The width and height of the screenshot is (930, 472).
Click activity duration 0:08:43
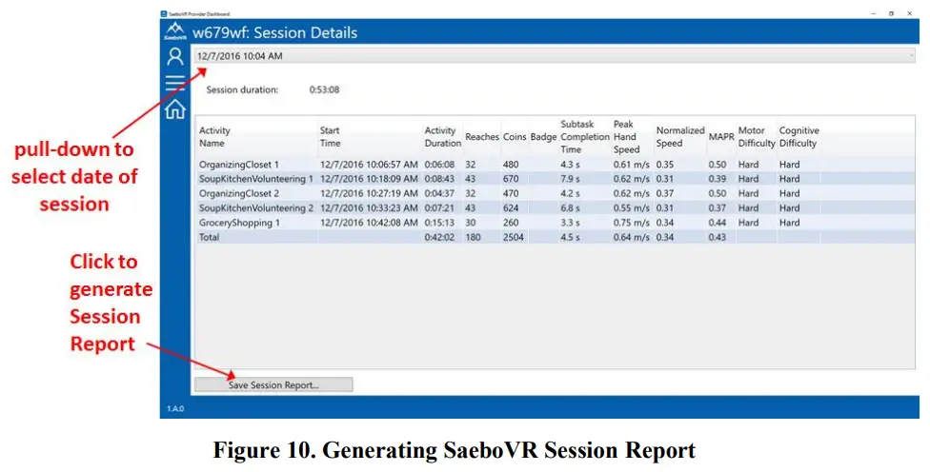[x=439, y=179]
